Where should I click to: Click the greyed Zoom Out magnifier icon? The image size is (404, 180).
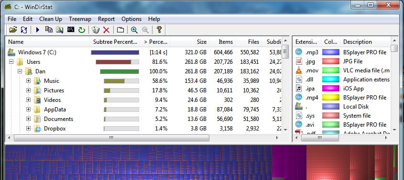pyautogui.click(x=145, y=30)
